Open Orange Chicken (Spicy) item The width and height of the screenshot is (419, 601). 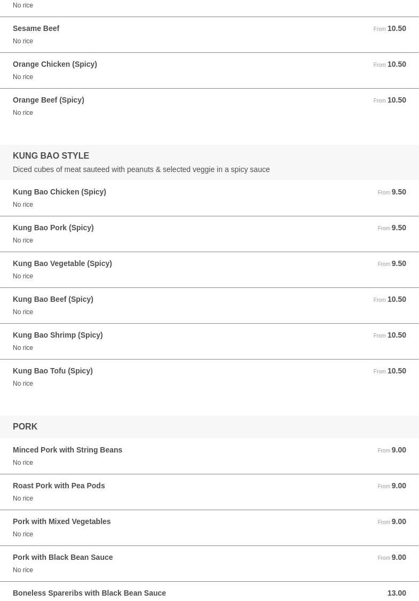click(x=209, y=71)
